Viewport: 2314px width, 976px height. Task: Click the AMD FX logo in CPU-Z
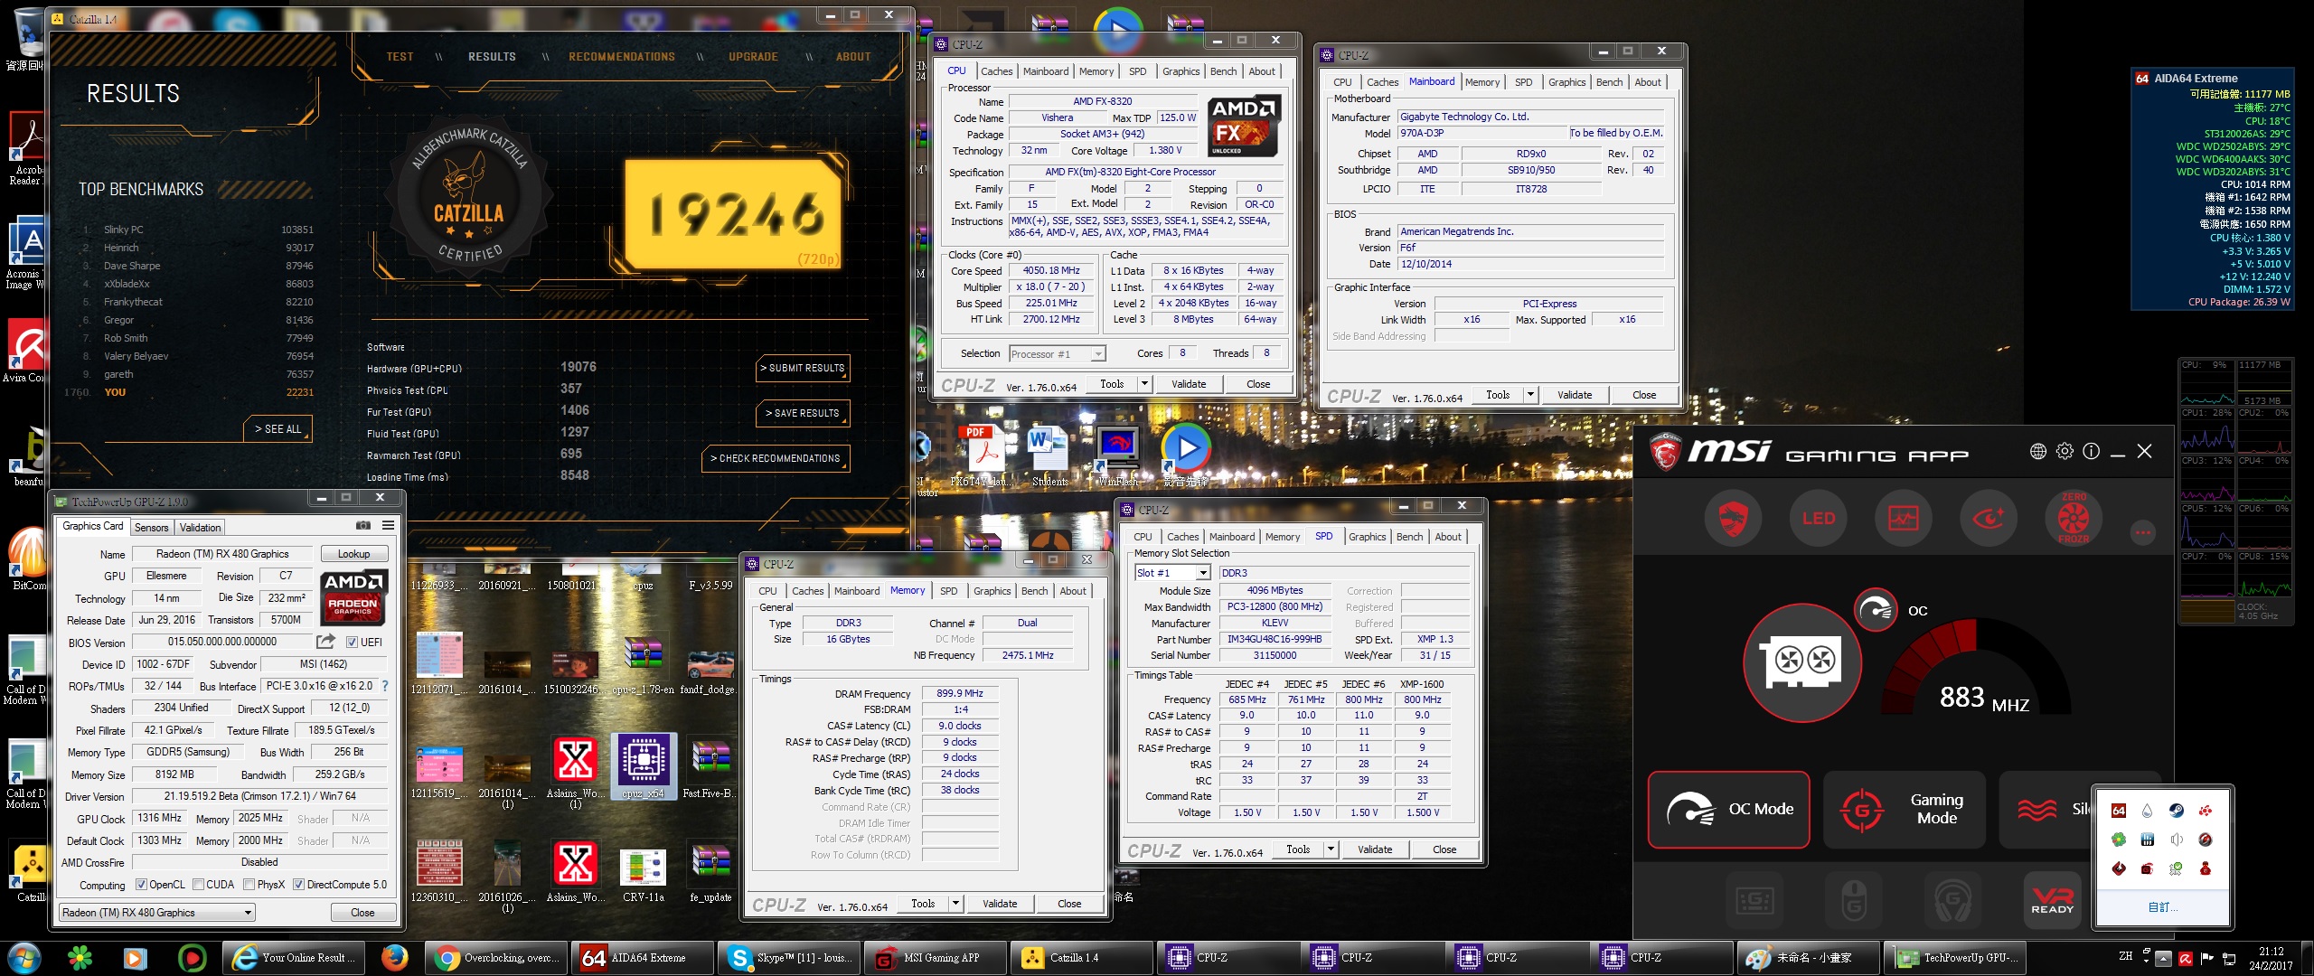click(x=1244, y=126)
